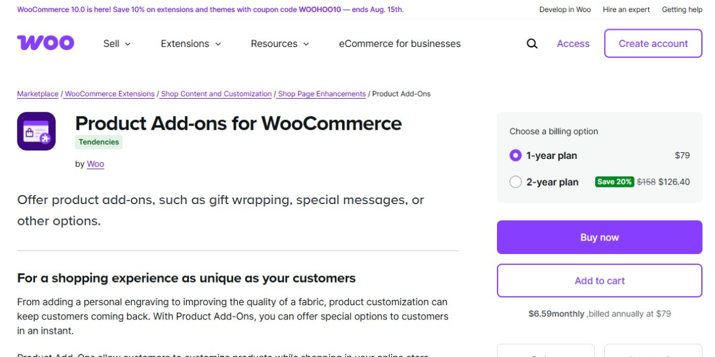Viewport: 715px width, 357px height.
Task: Open WooCommerce Extensions breadcrumb link
Action: point(110,94)
